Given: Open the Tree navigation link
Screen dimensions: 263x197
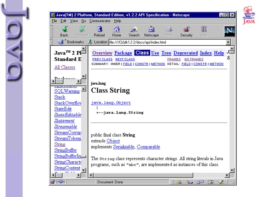Looking at the screenshot, I should (x=166, y=53).
